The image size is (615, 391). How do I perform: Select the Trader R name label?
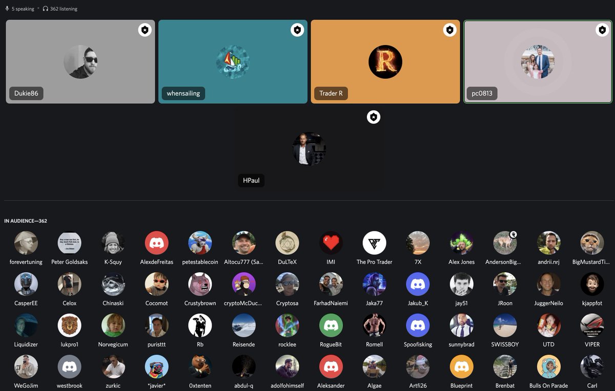331,94
